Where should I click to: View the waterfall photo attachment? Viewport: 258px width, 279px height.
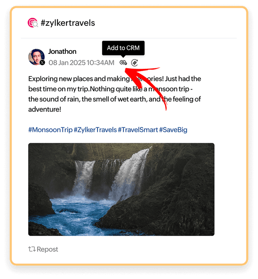[x=121, y=189]
